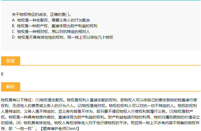Click the explanation line about 物权是绝对权
This screenshot has height=131, width=201.
coord(99,106)
